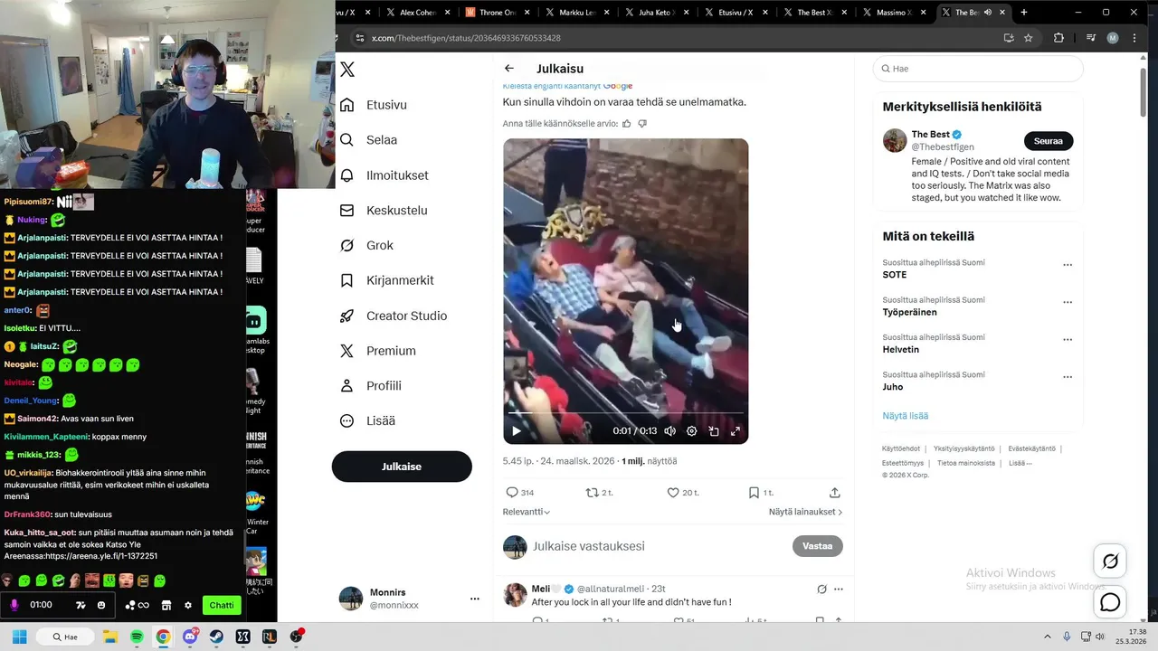Open X logo home link in sidebar
The height and width of the screenshot is (651, 1158).
[x=347, y=70]
